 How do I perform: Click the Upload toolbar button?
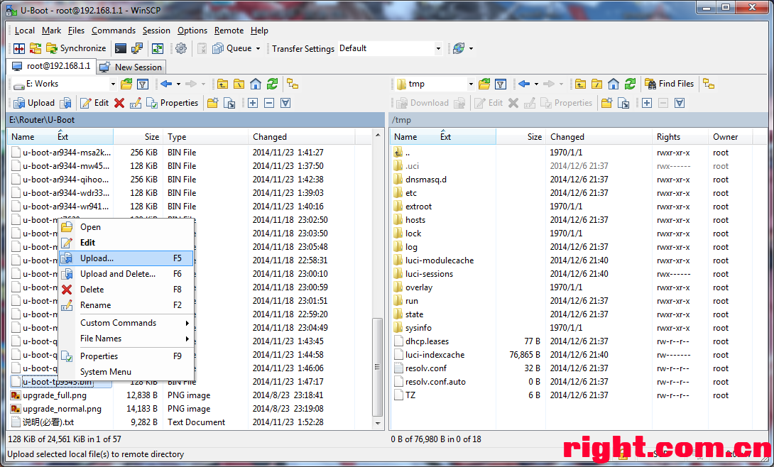[34, 103]
